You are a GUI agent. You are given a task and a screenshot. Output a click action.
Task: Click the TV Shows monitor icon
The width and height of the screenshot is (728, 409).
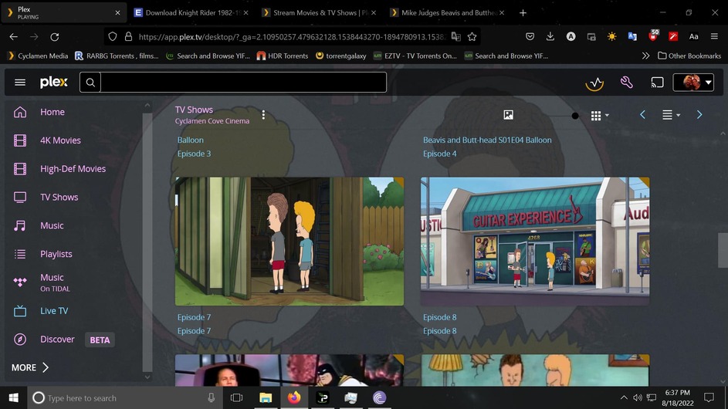(20, 198)
